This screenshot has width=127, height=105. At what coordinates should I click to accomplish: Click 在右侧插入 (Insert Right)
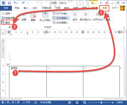(x=61, y=23)
